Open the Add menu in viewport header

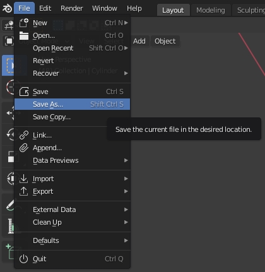(139, 41)
